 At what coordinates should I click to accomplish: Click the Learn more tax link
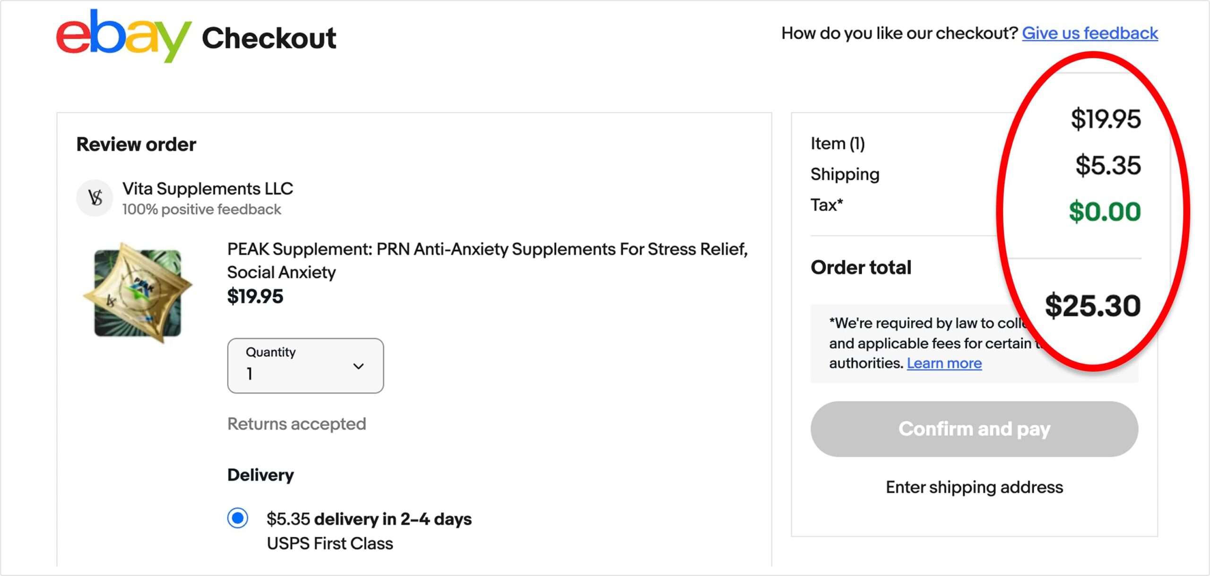tap(944, 363)
